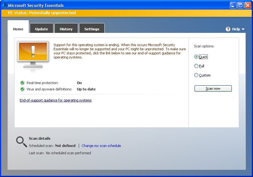This screenshot has height=177, width=253.
Task: Click the 'Scan options:' label
Action: (x=204, y=46)
